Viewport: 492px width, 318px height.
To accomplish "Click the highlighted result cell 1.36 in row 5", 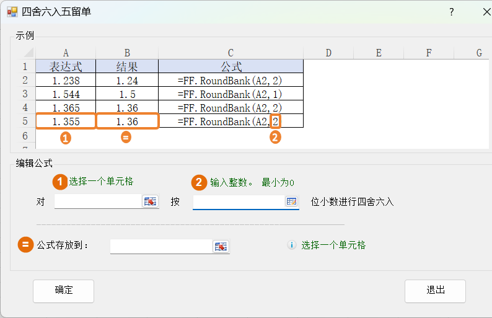I will click(127, 121).
